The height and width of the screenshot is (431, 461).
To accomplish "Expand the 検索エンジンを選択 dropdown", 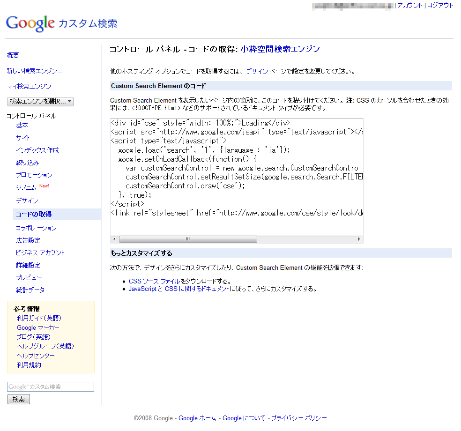I will (40, 102).
